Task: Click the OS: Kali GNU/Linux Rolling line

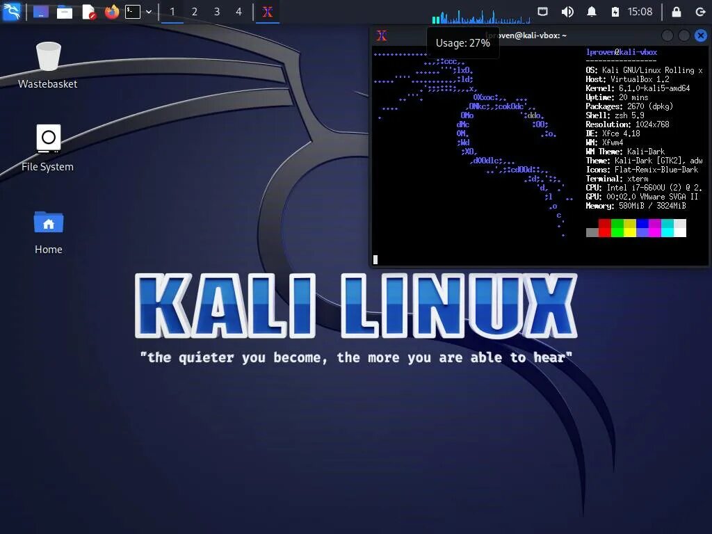Action: click(644, 70)
